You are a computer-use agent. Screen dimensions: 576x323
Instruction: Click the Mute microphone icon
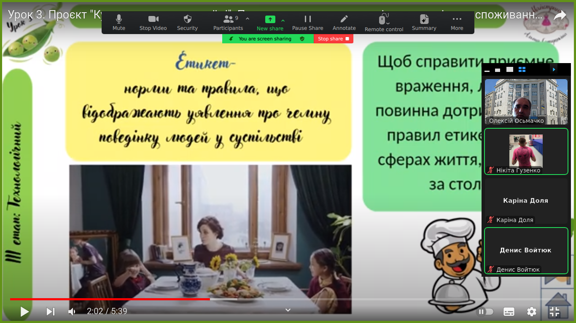pos(119,19)
